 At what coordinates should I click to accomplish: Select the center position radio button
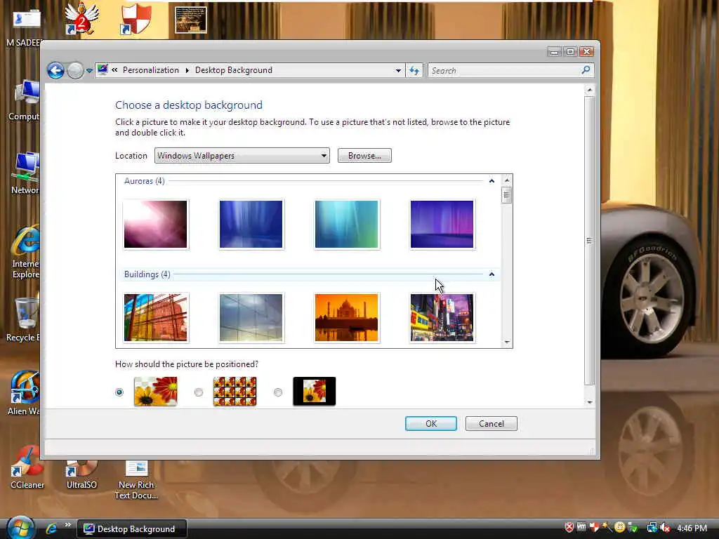278,392
